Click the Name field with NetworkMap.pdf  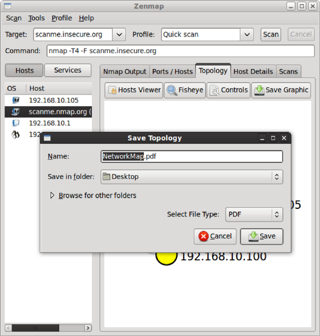point(192,157)
